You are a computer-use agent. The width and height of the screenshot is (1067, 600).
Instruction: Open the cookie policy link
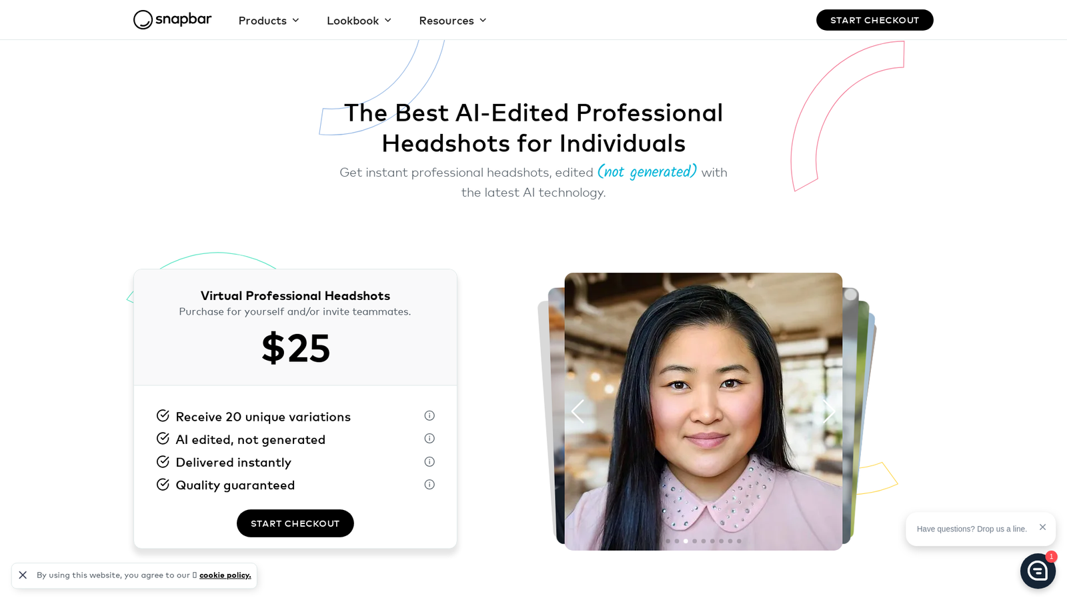[225, 575]
